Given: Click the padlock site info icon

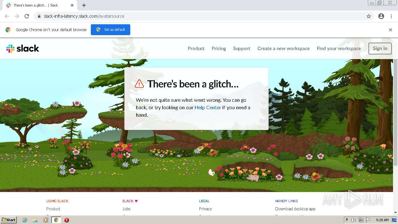Looking at the screenshot, I should [39, 16].
